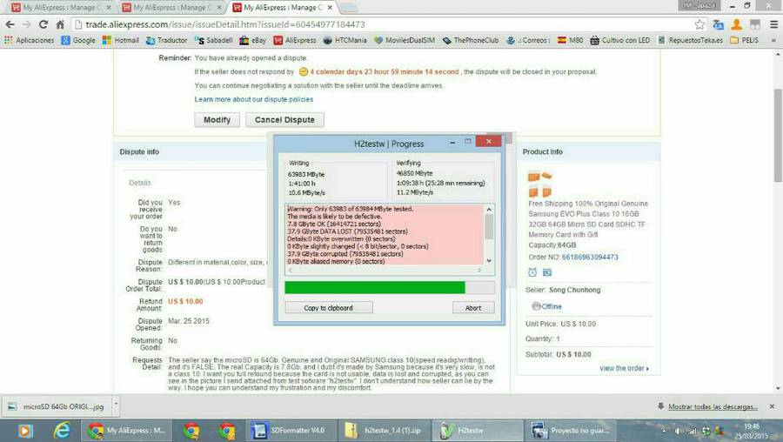The height and width of the screenshot is (442, 783).
Task: Open ThePhoneClub bookmark
Action: tap(471, 40)
